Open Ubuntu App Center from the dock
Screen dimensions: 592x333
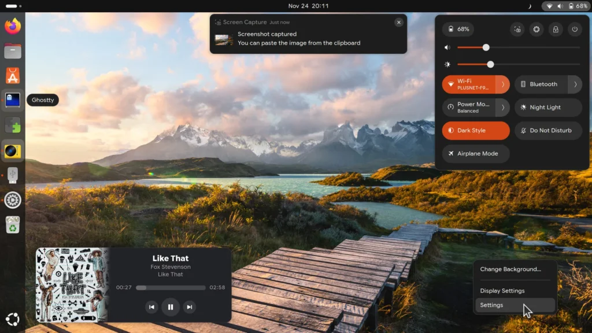pyautogui.click(x=13, y=75)
